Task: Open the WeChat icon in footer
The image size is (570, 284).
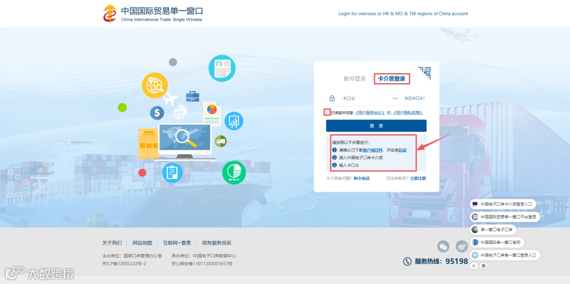Action: (443, 246)
